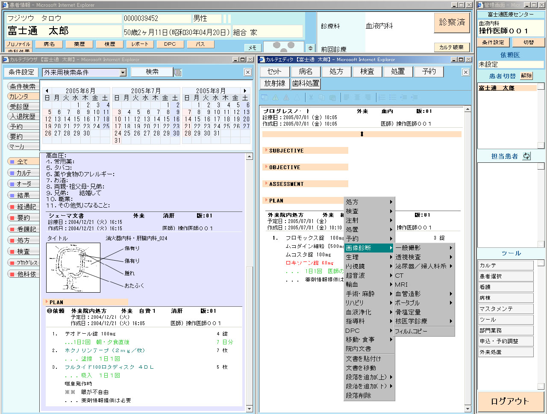Open the 外来用検索条件 dropdown
The image size is (547, 414).
coord(123,73)
